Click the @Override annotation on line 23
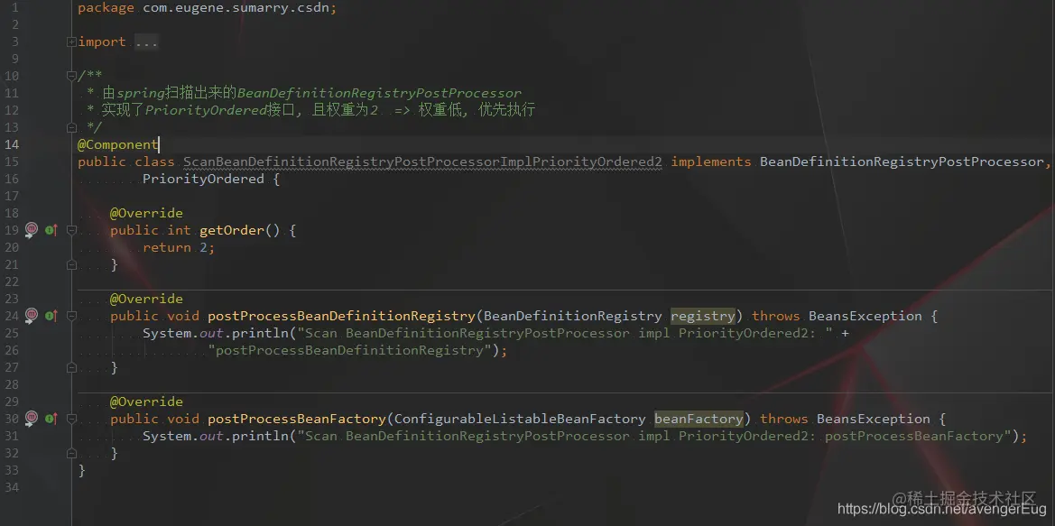Image resolution: width=1055 pixels, height=526 pixels. pos(147,299)
